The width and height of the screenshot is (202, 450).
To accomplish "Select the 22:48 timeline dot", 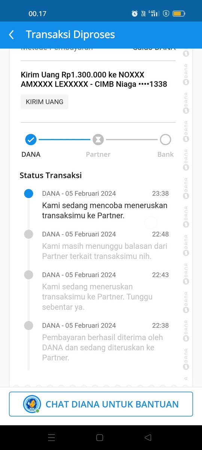I will [x=28, y=234].
